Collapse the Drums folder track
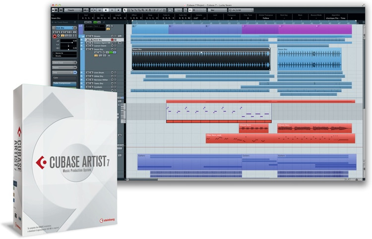Viewport: 372px width, 239px height. coord(82,36)
